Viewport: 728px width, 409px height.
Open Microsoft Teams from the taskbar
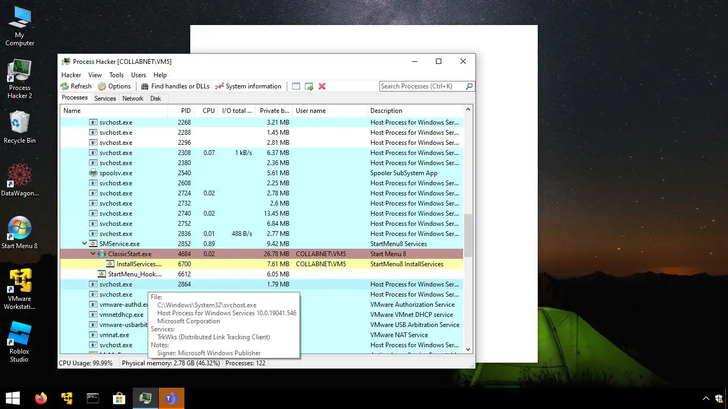pyautogui.click(x=171, y=398)
